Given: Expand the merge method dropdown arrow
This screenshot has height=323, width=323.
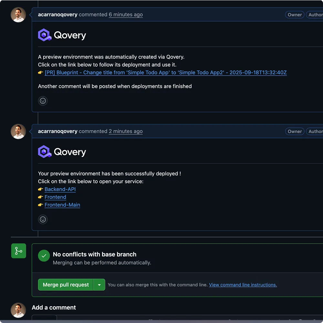Looking at the screenshot, I should (99, 285).
